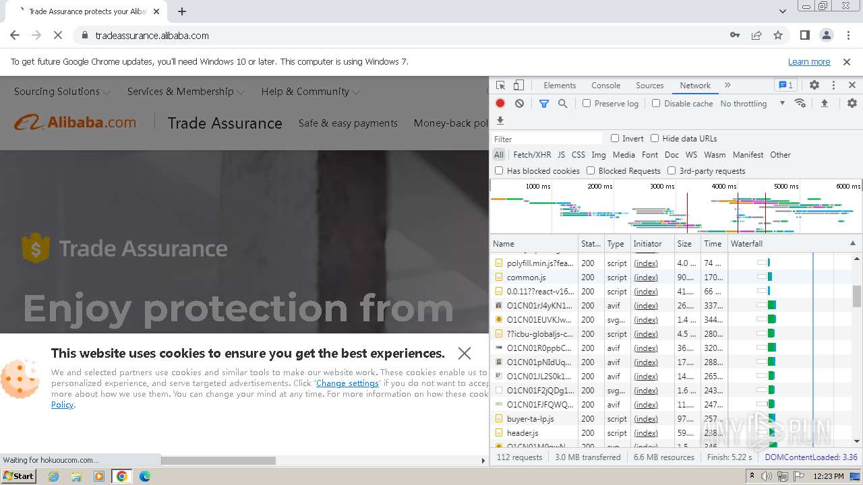The height and width of the screenshot is (485, 863).
Task: Clear the network log
Action: click(519, 104)
